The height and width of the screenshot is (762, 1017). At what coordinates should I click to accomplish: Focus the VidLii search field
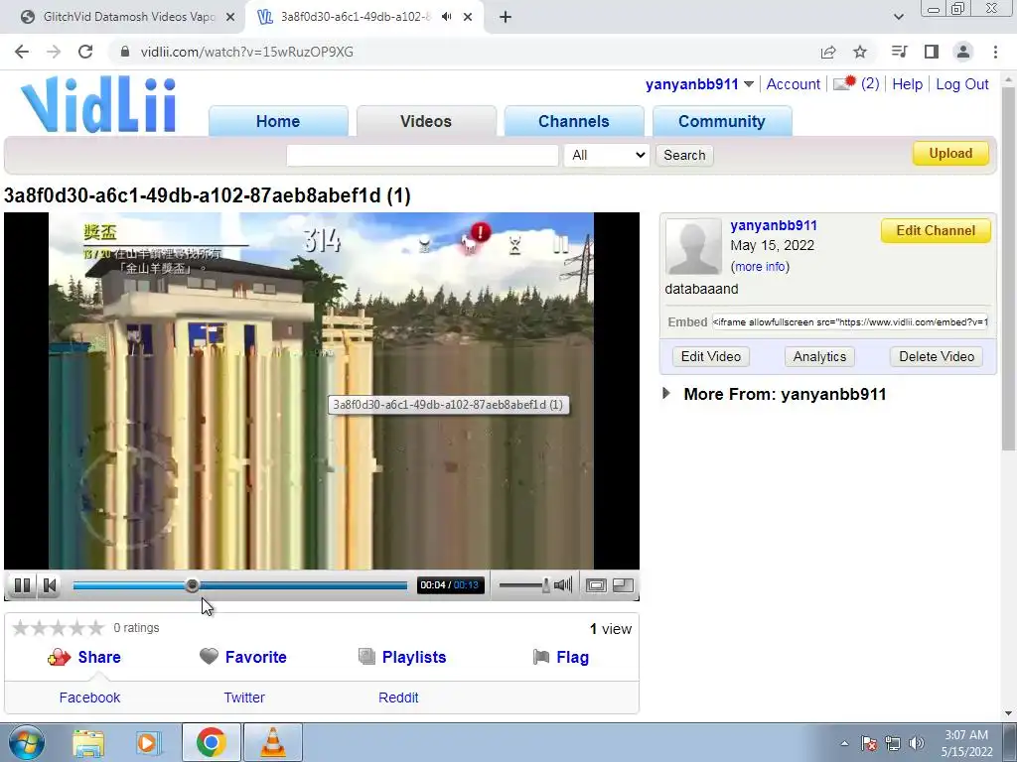[x=422, y=156]
